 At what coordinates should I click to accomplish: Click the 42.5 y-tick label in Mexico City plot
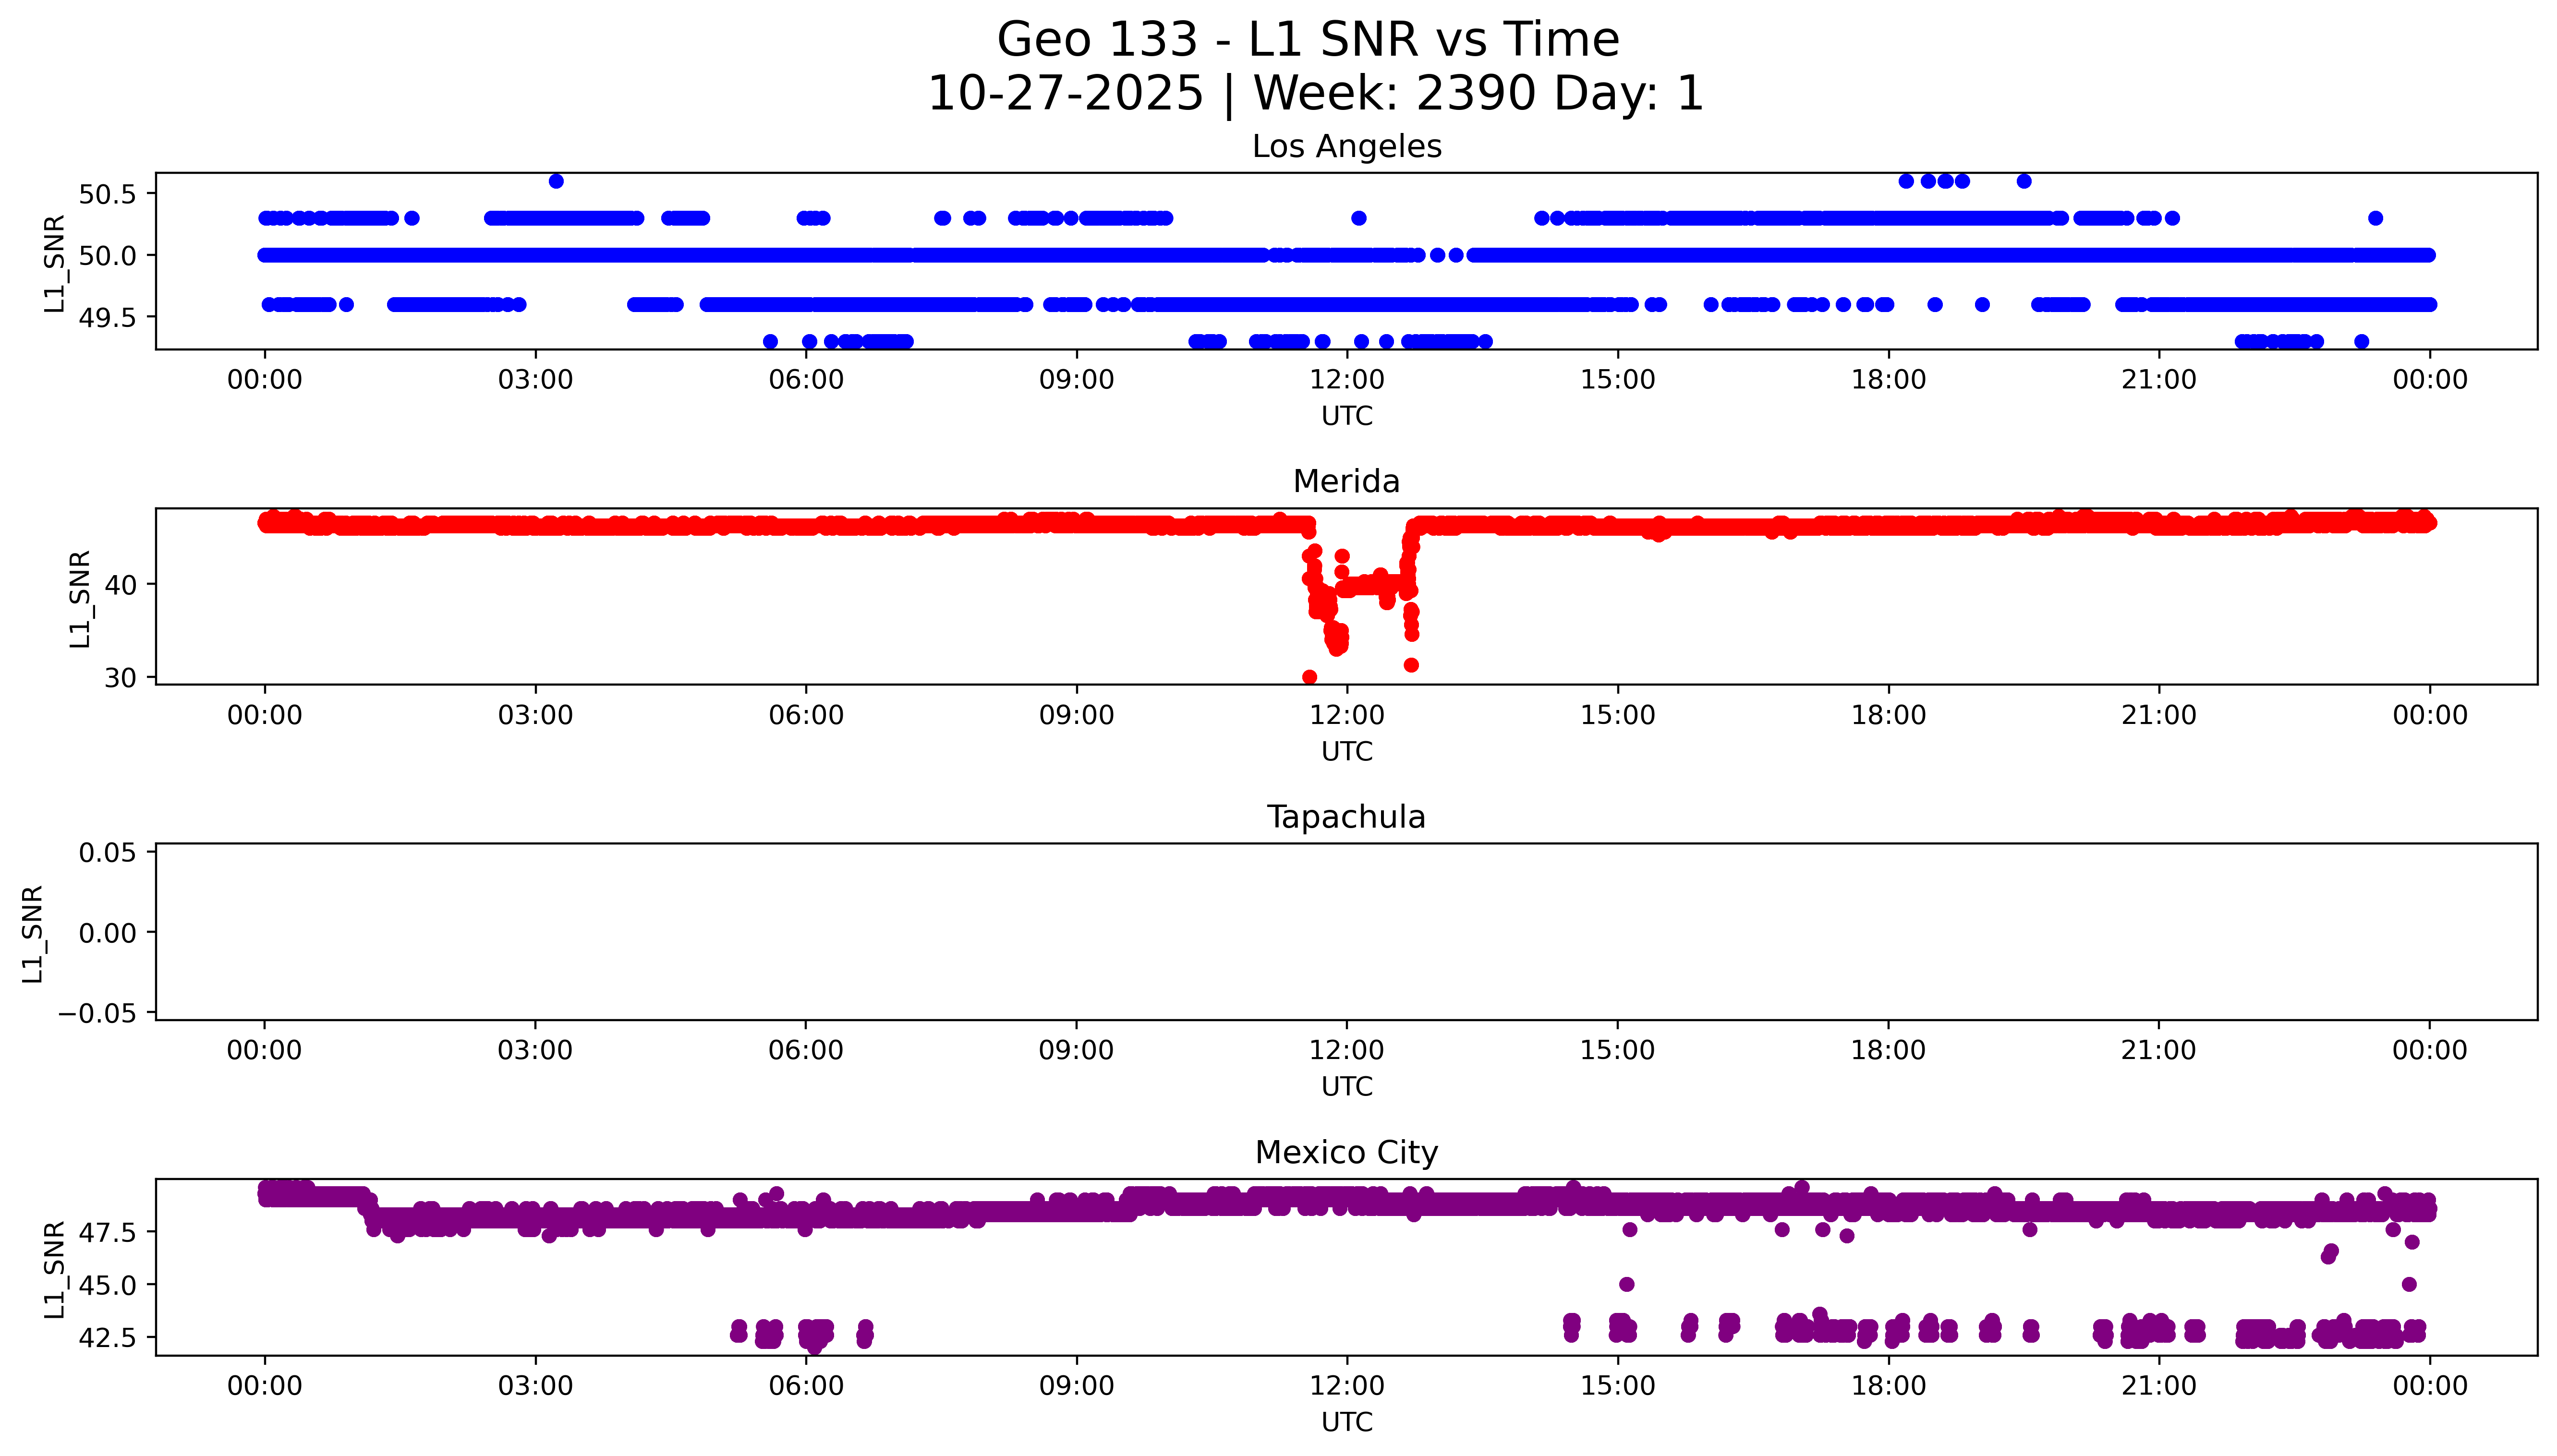point(107,1338)
